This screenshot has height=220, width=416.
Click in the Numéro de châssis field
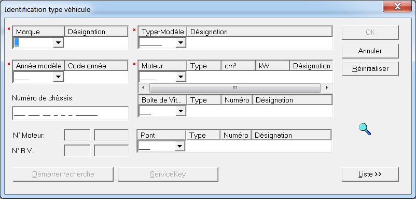pos(70,113)
